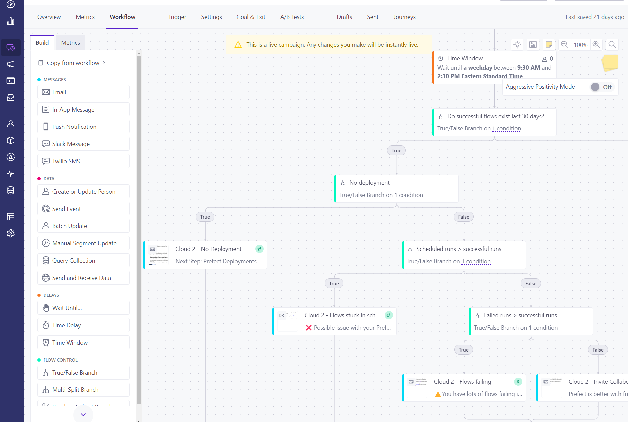628x422 pixels.
Task: Open the Activity Logs pulse icon in sidebar
Action: (11, 174)
